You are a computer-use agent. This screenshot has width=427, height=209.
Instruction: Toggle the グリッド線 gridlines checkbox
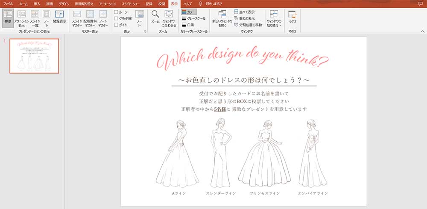(x=117, y=19)
